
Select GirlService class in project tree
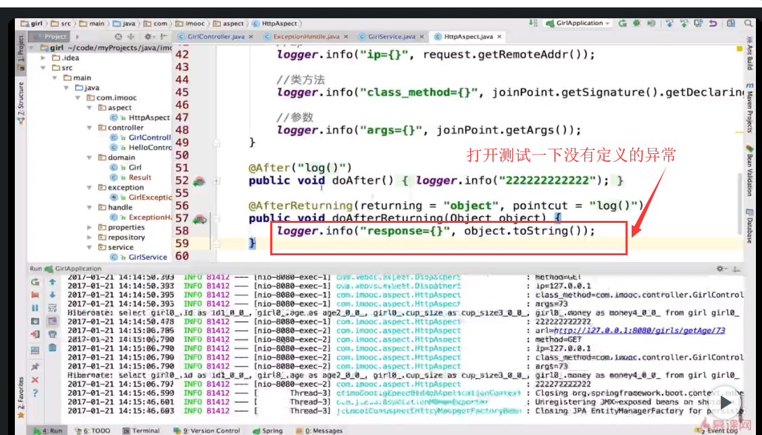(x=148, y=257)
